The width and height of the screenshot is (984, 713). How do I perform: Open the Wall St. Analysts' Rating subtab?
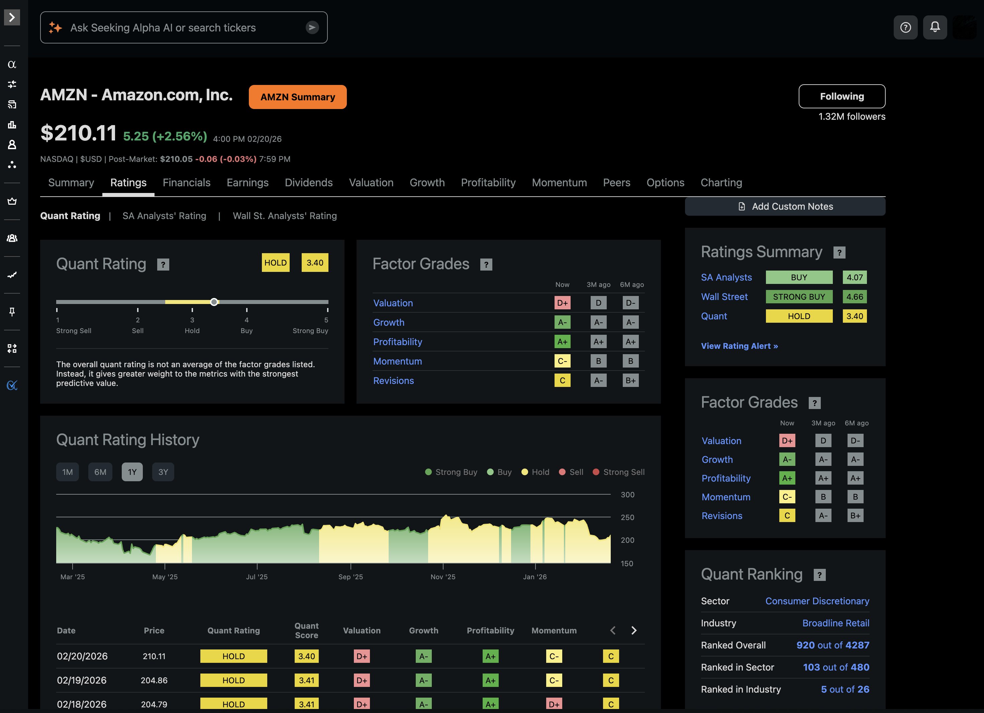(x=285, y=216)
